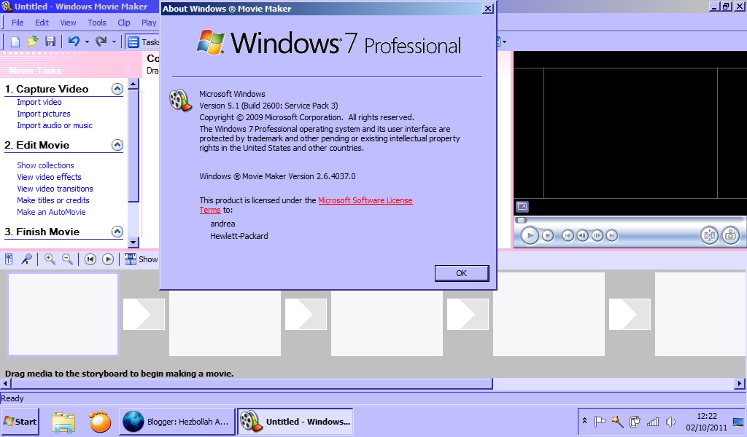Click the preview monitor Full Screen icon
747x437 pixels.
(522, 207)
